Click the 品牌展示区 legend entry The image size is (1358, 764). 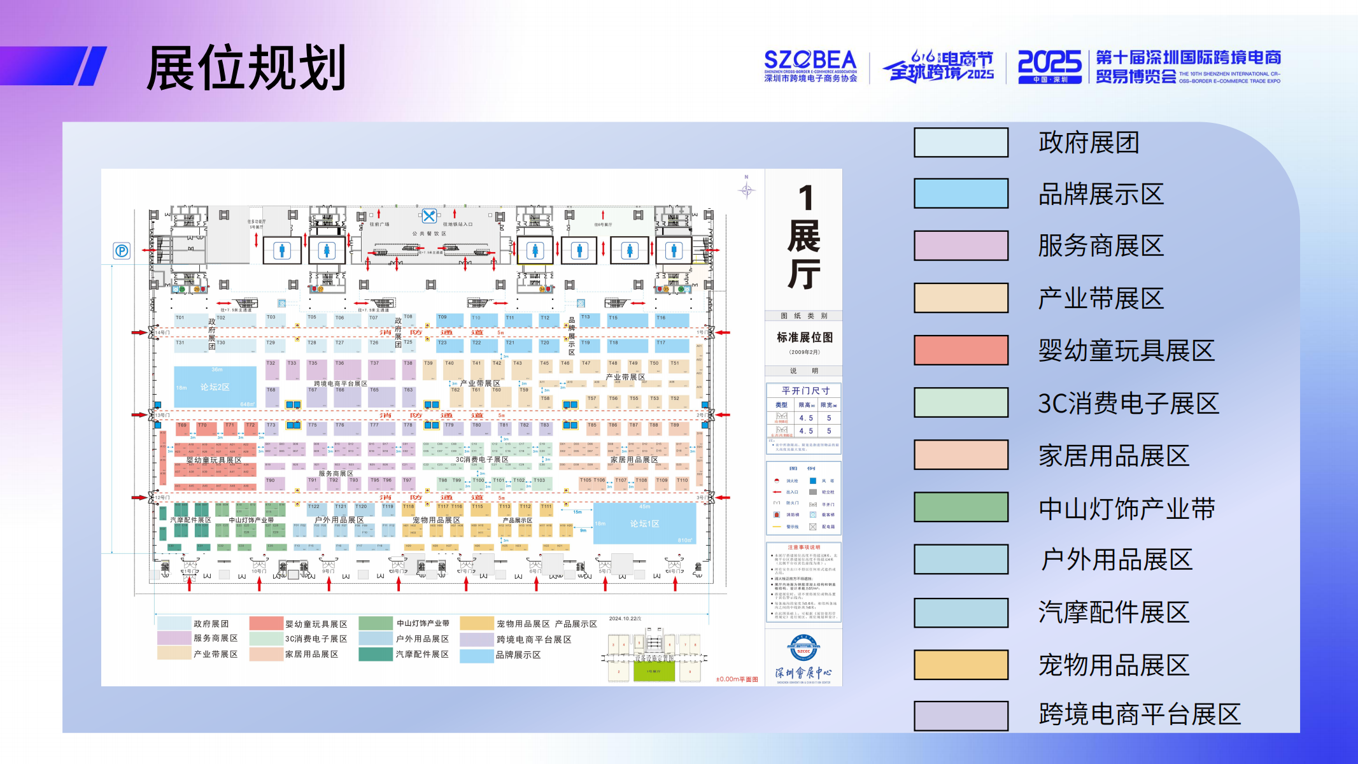[x=1101, y=194]
